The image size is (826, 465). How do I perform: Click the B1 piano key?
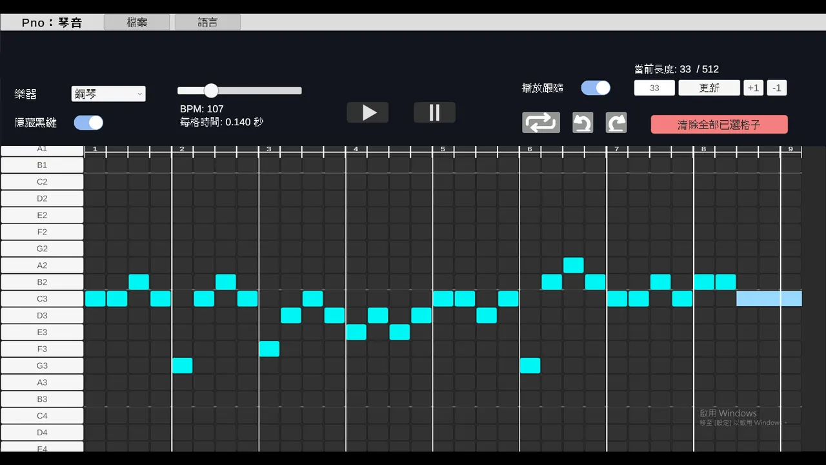(42, 165)
